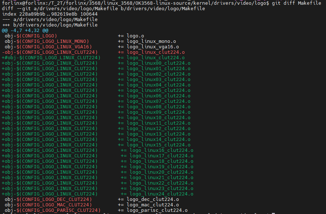Click 'logo_linux20_clut224.o' added entry
This screenshot has width=326, height=214.
point(161,172)
